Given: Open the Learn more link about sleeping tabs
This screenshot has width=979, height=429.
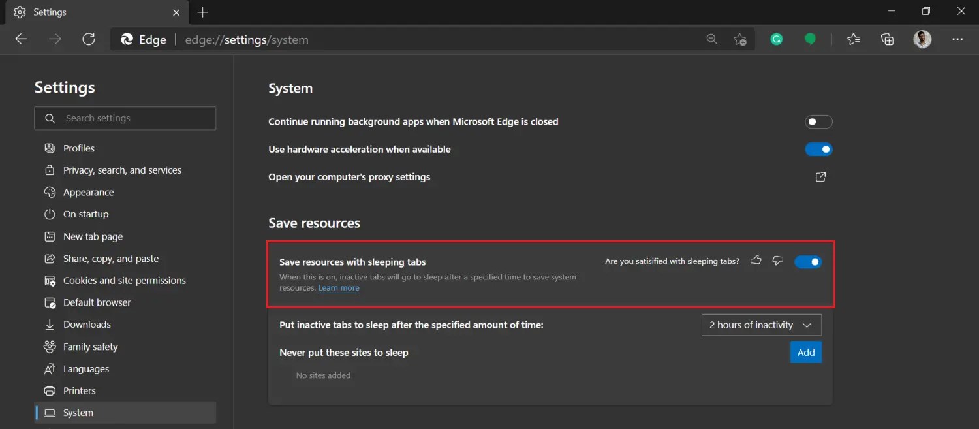Looking at the screenshot, I should point(338,287).
